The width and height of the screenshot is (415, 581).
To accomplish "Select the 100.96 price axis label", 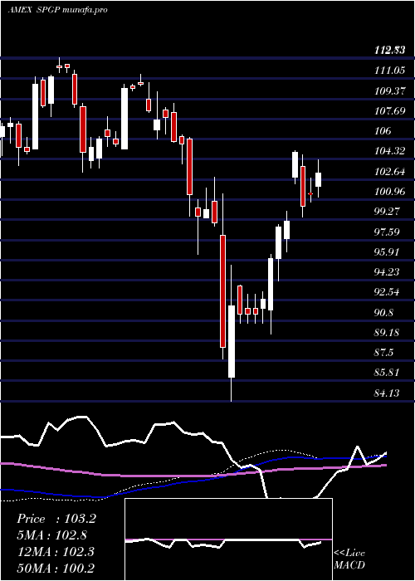I will tap(389, 192).
